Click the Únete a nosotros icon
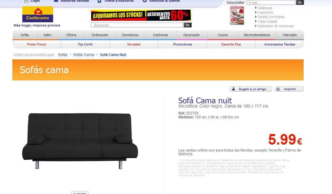 point(99,1)
